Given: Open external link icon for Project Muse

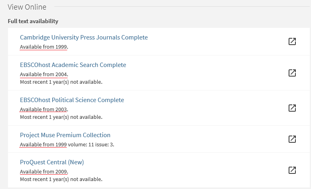Looking at the screenshot, I should (x=292, y=139).
